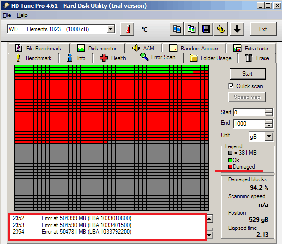Open the Random Access tab
The height and width of the screenshot is (244, 282).
[x=194, y=49]
